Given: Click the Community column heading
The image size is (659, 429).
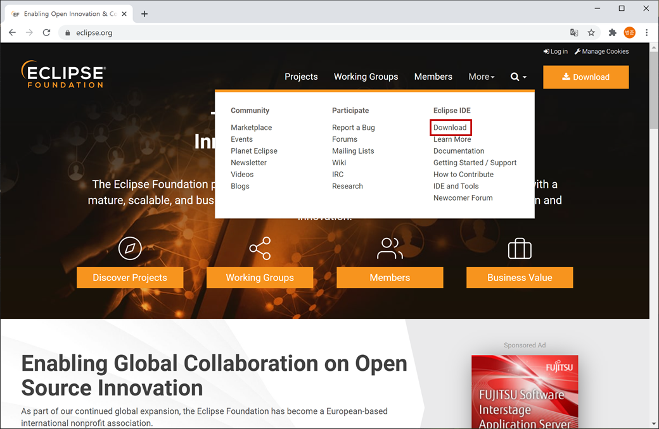Looking at the screenshot, I should (x=250, y=110).
